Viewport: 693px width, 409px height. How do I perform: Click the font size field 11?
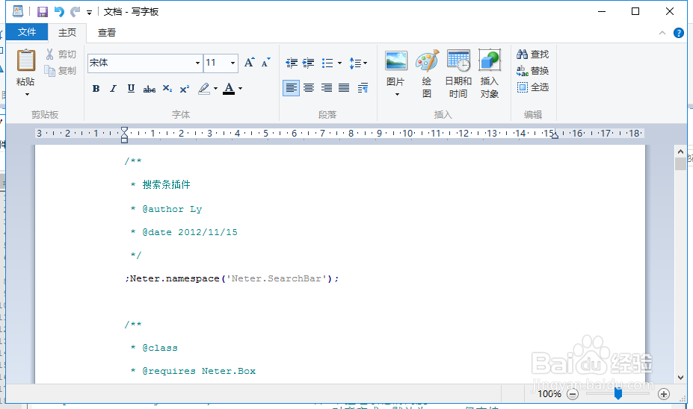pos(216,63)
